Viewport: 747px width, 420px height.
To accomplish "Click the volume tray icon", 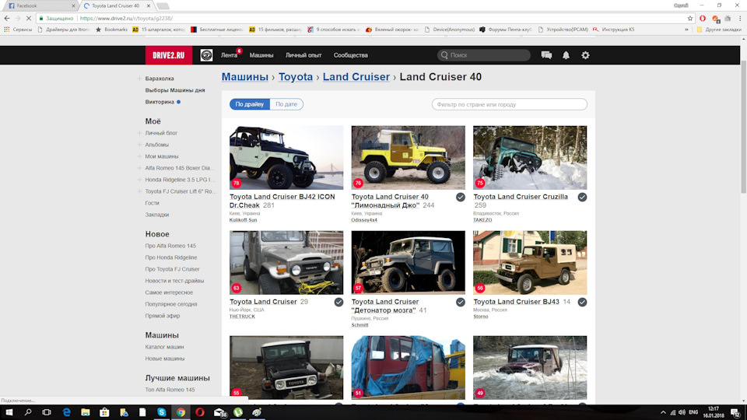I will coord(682,412).
